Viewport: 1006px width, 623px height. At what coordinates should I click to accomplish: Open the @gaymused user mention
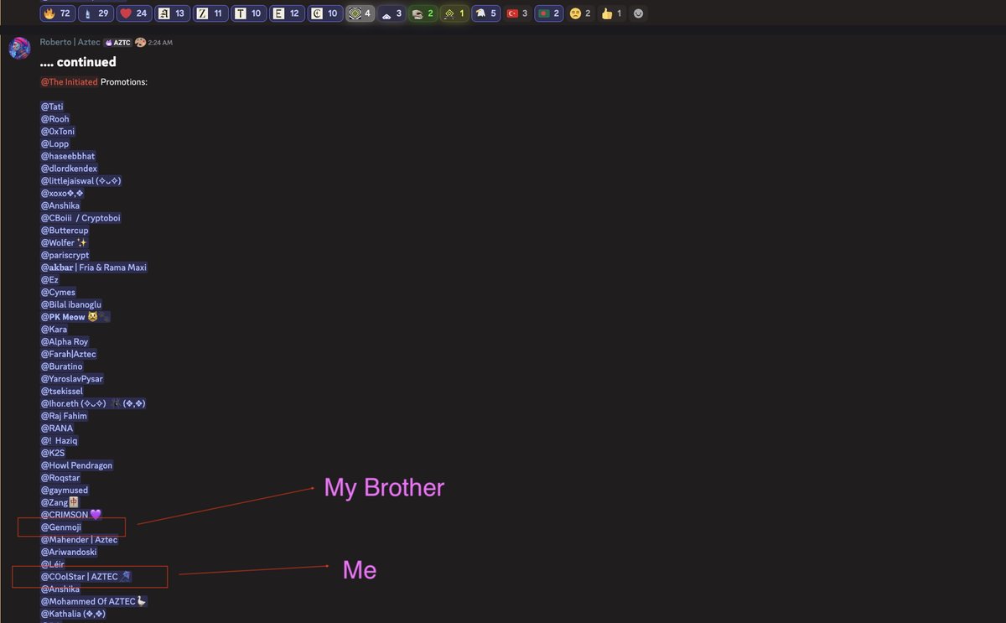coord(65,491)
